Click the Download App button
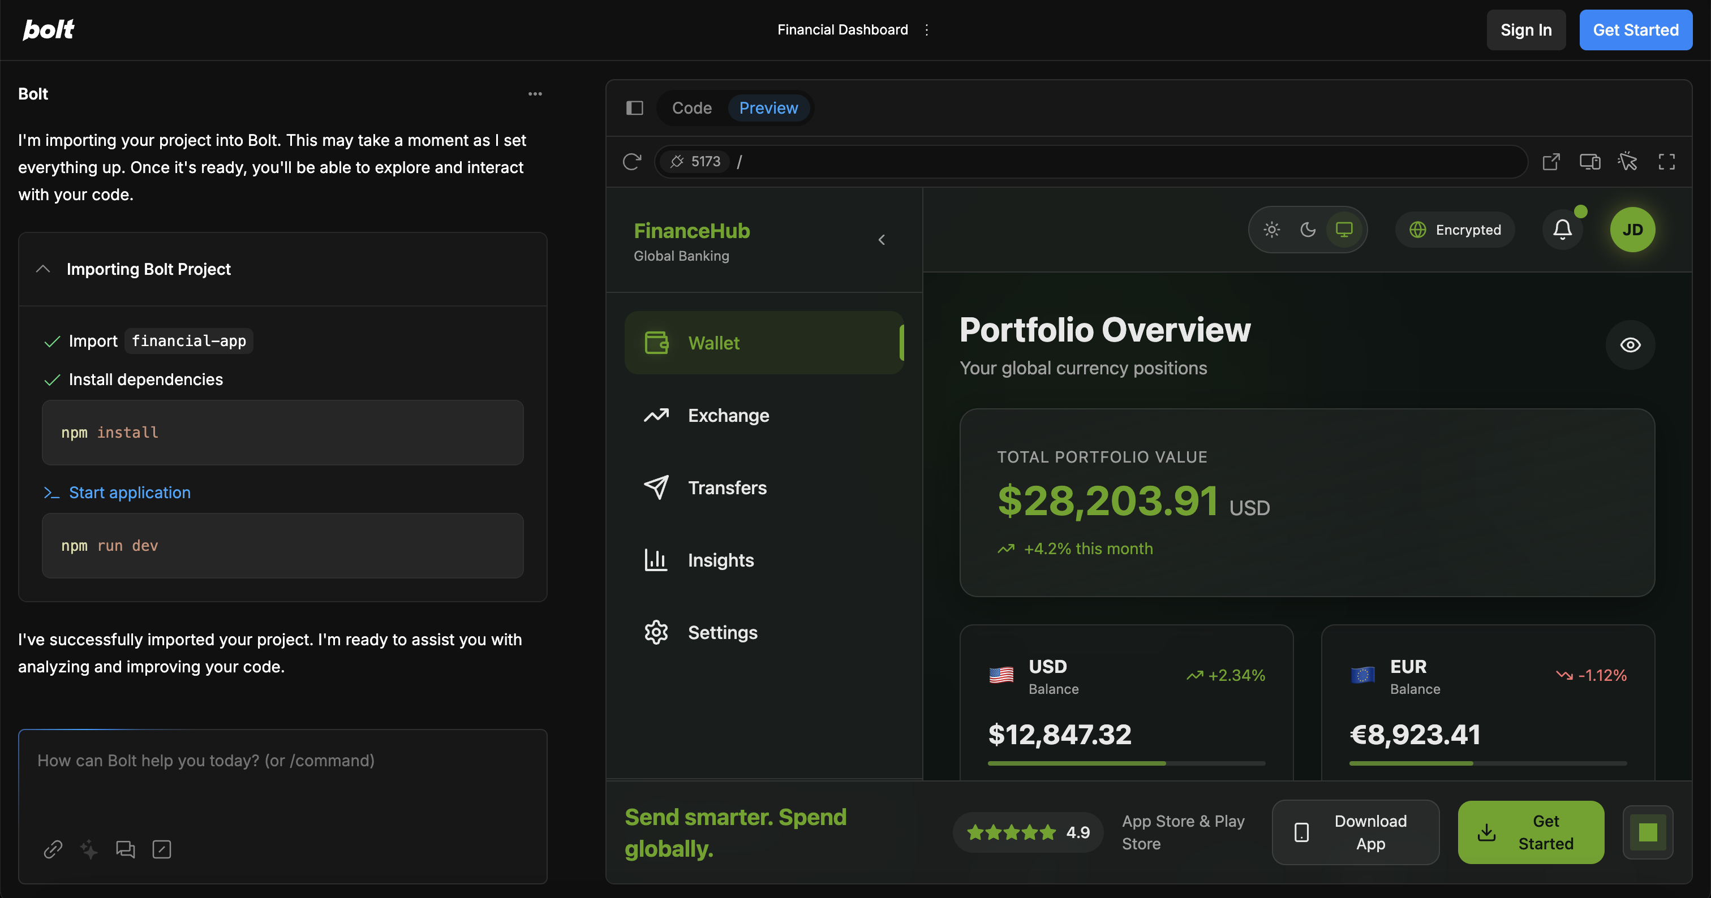Viewport: 1711px width, 898px height. pyautogui.click(x=1355, y=832)
